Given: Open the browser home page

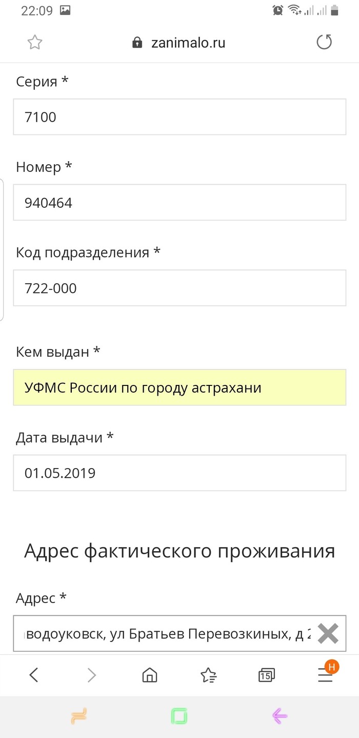Looking at the screenshot, I should [149, 675].
